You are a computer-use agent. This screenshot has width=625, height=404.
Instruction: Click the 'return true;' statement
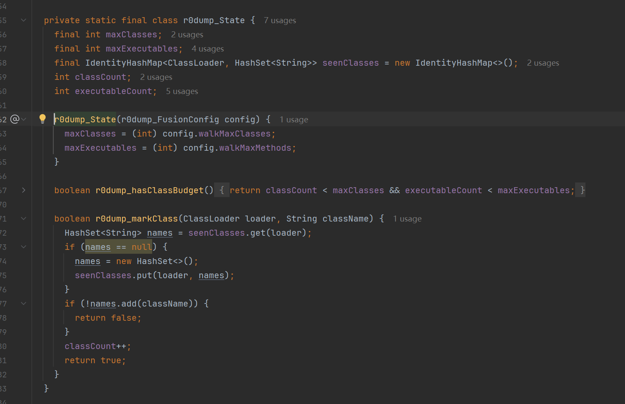(x=95, y=360)
